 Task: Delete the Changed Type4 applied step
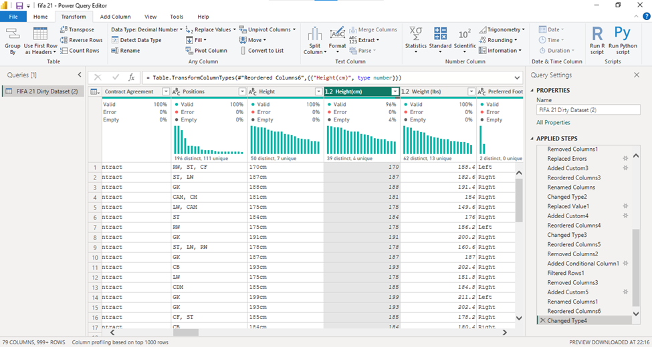coord(542,320)
